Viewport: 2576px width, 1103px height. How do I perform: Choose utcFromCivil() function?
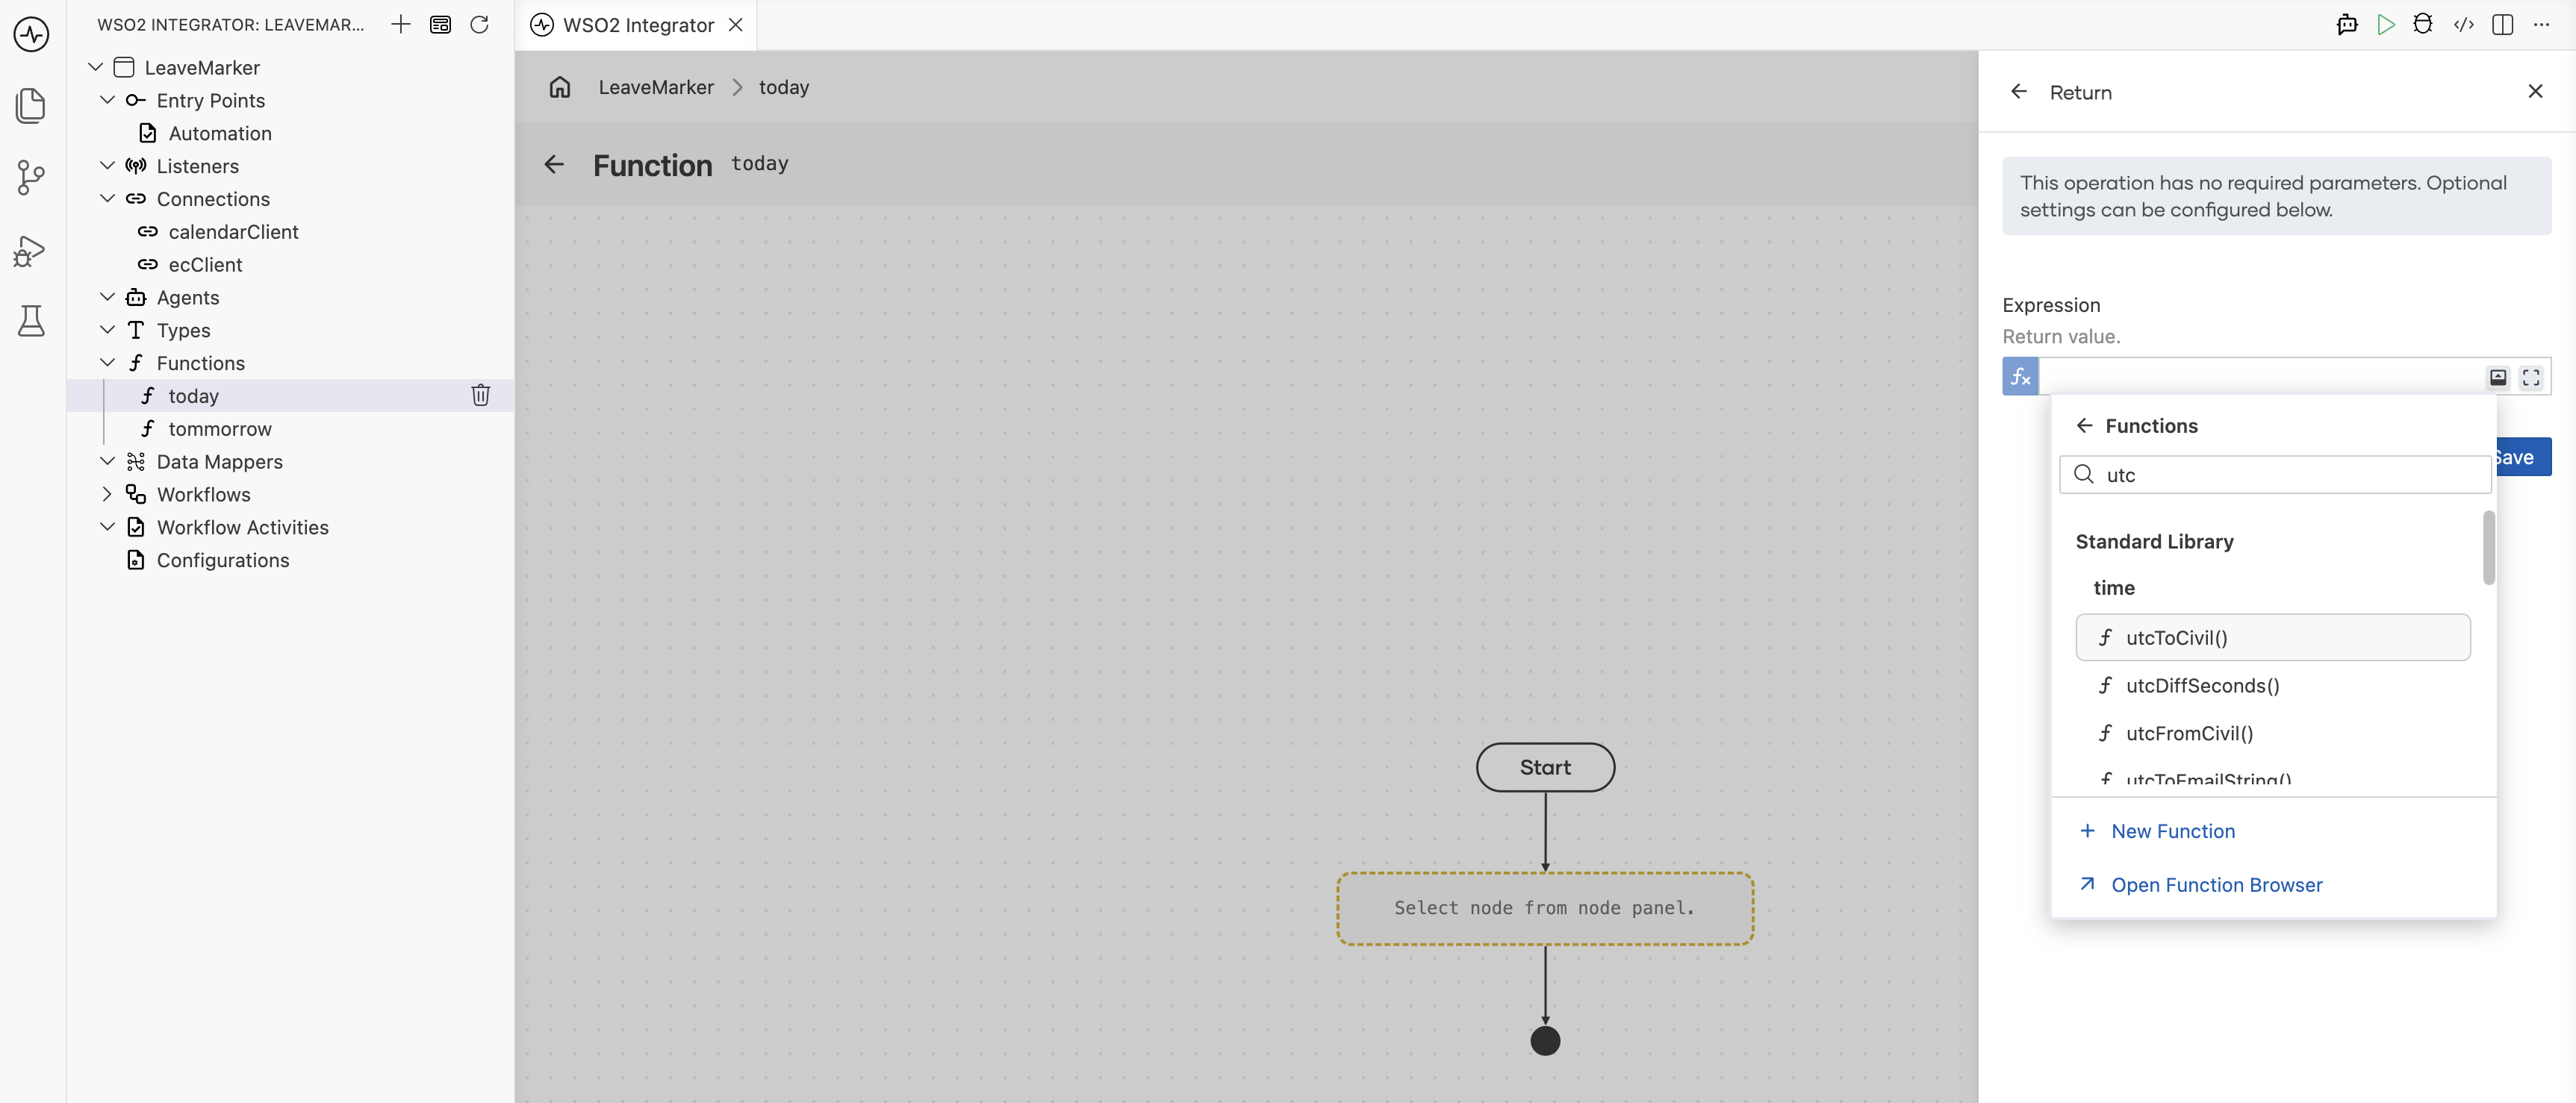[2272, 734]
